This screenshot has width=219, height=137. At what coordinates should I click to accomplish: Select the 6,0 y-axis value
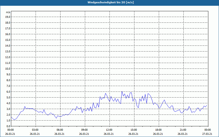point(8,92)
